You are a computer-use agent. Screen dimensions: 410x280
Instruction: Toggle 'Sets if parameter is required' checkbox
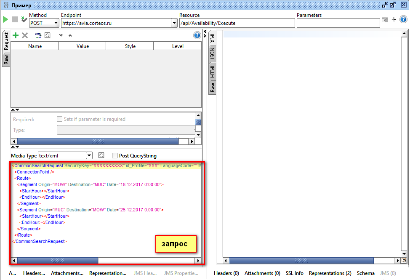(x=60, y=119)
